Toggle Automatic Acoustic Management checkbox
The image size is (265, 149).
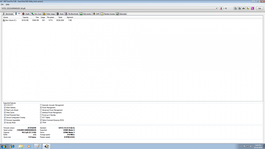[x=41, y=105]
